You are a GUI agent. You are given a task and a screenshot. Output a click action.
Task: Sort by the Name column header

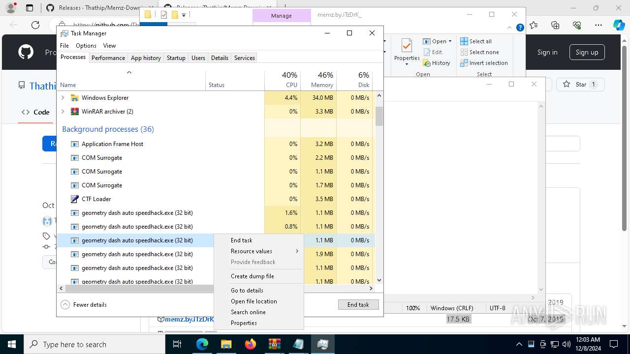(131, 80)
